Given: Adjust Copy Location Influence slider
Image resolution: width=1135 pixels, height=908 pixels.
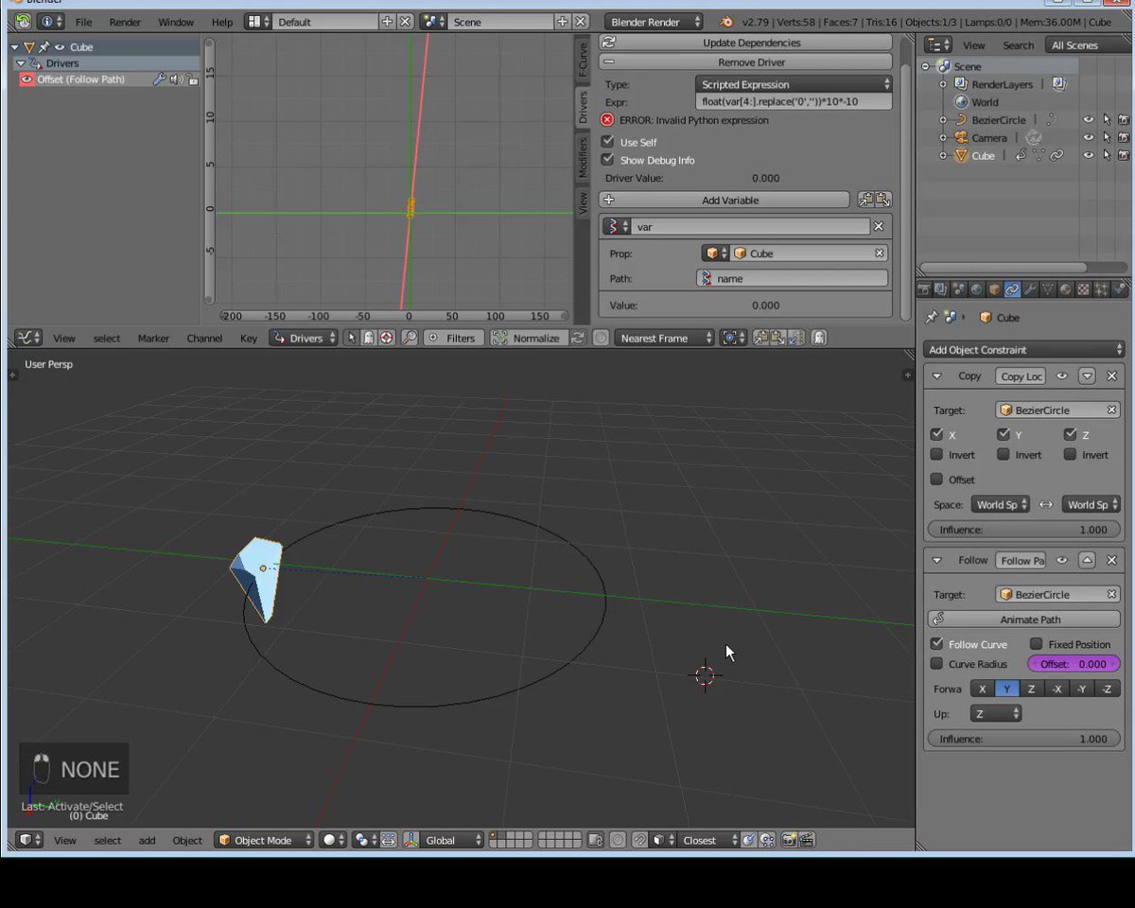Looking at the screenshot, I should [1023, 530].
